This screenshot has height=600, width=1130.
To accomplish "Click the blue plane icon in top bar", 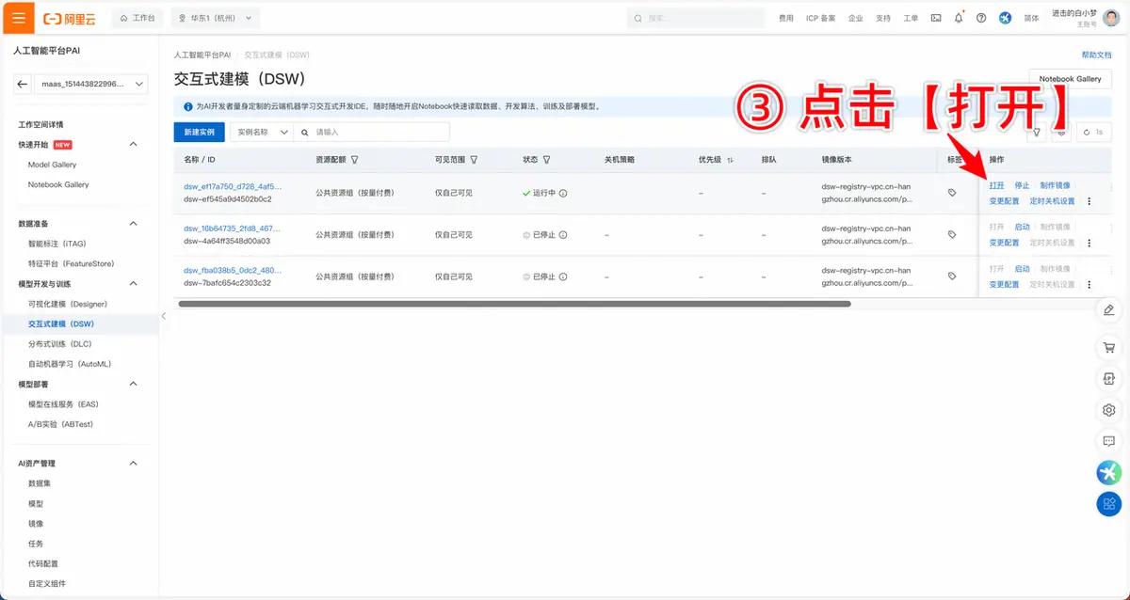I will [1006, 18].
